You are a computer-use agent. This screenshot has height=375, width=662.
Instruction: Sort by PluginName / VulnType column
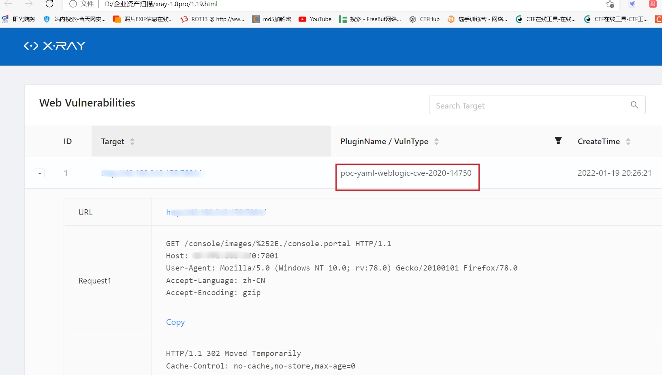[x=436, y=141]
